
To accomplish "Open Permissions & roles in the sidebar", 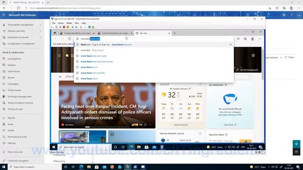I will 17,136.
